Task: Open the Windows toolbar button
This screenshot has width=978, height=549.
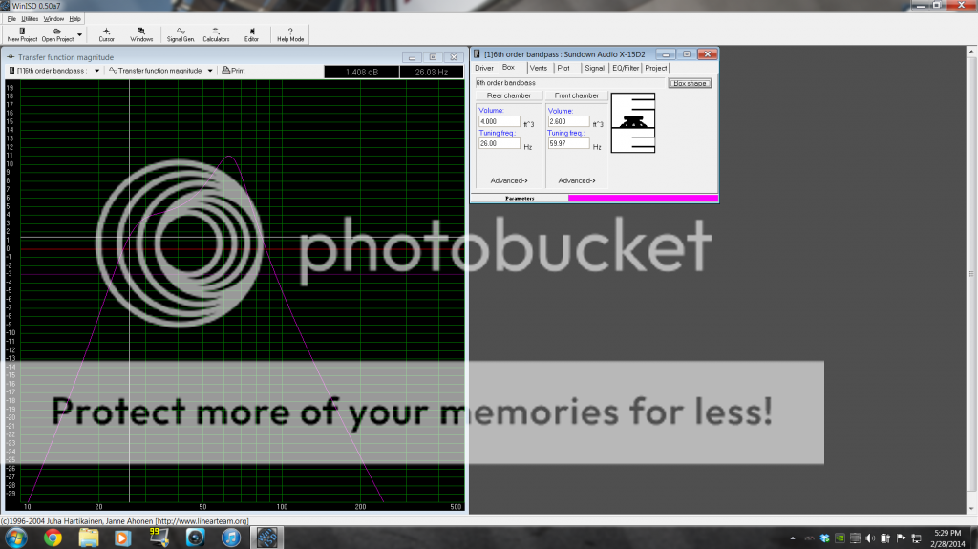Action: pos(141,34)
